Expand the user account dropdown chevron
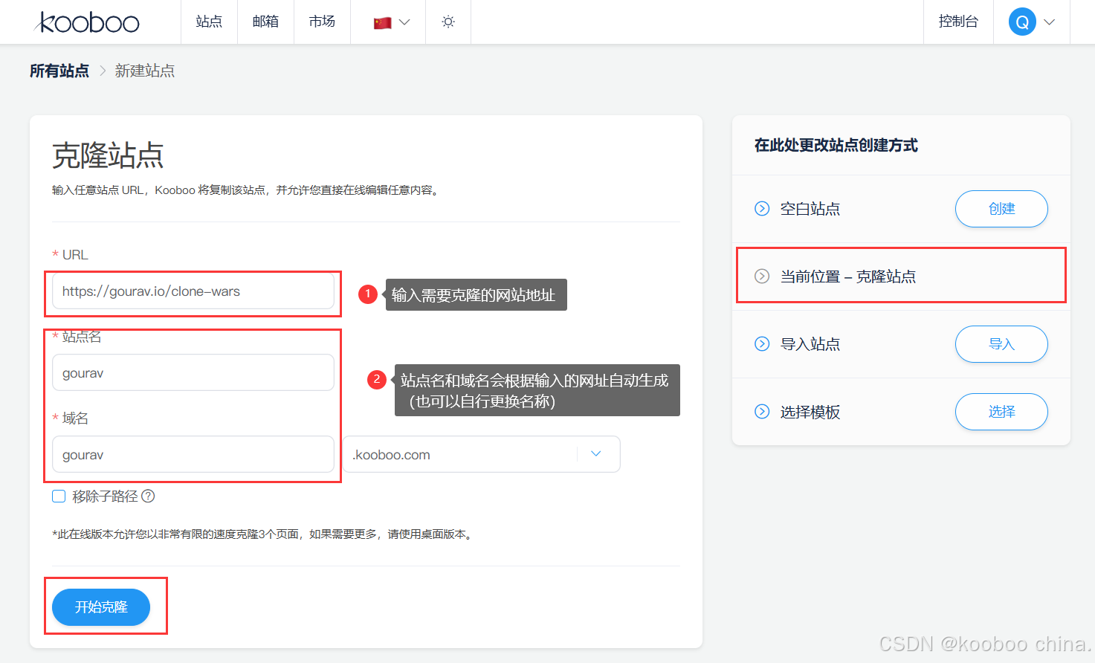1095x663 pixels. 1050,22
